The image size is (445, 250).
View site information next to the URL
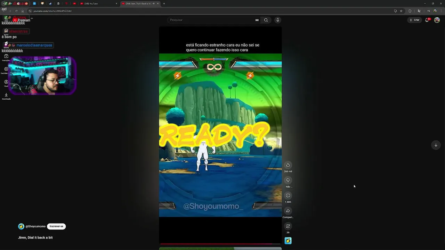click(30, 11)
